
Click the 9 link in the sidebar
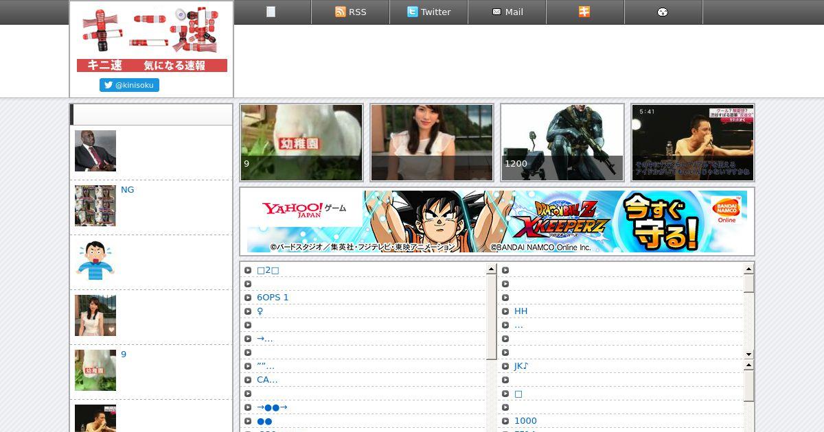pyautogui.click(x=124, y=355)
